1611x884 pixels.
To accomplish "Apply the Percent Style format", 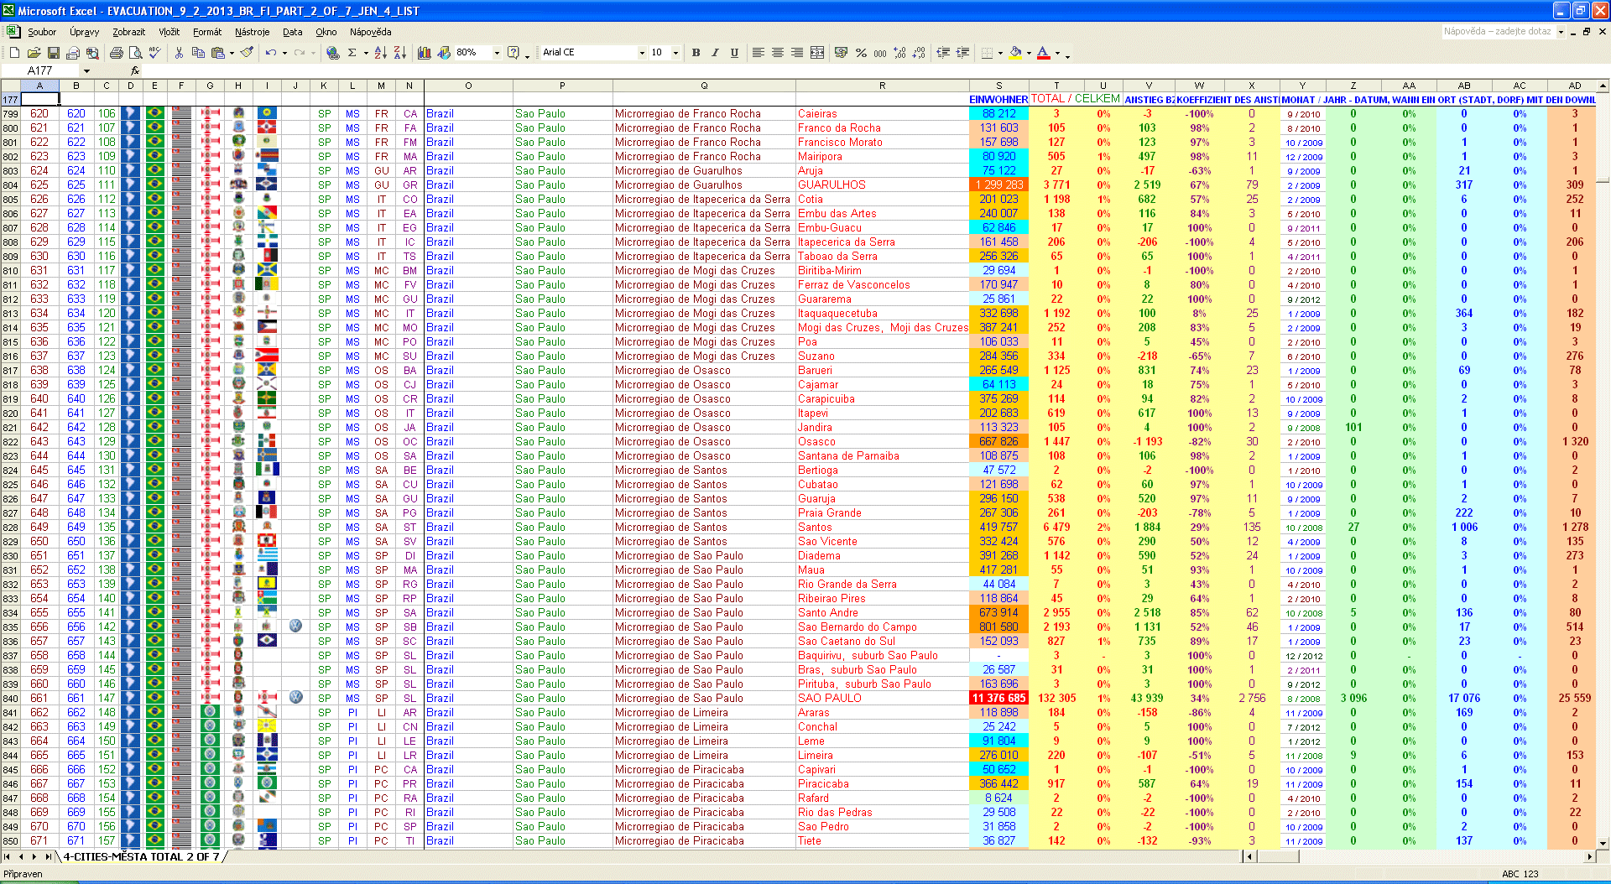I will click(x=861, y=53).
